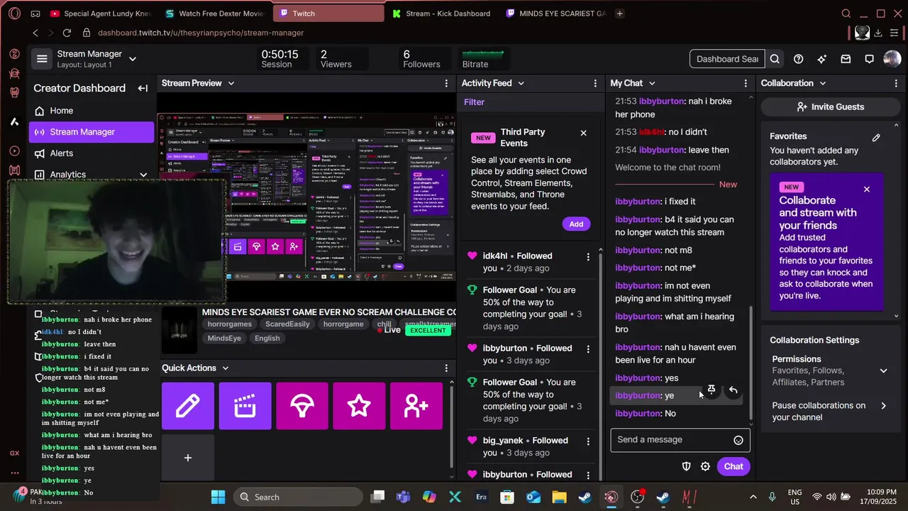Viewport: 908px width, 511px height.
Task: Open the Stream Manager hamburger menu
Action: coord(42,59)
